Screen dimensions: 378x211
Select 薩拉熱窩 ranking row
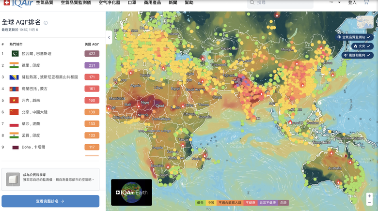pyautogui.click(x=50, y=77)
